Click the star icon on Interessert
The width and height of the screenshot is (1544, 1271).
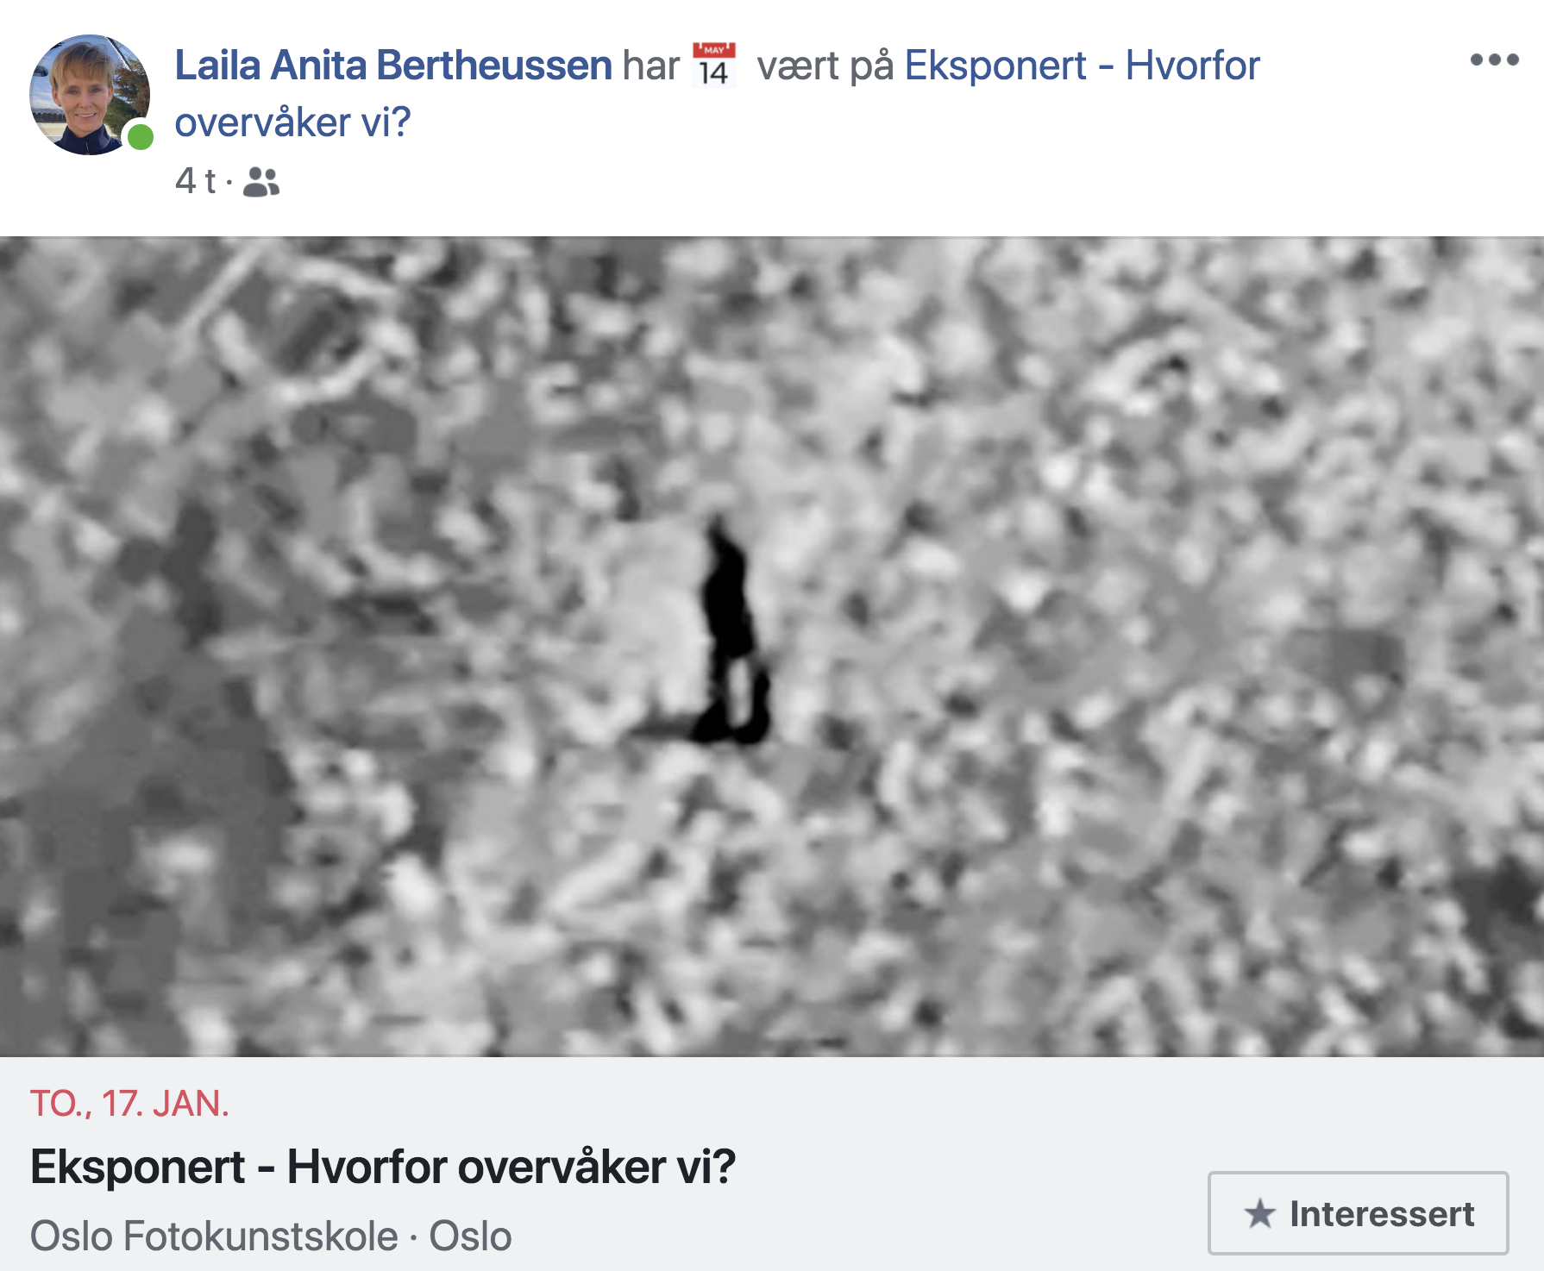1260,1213
